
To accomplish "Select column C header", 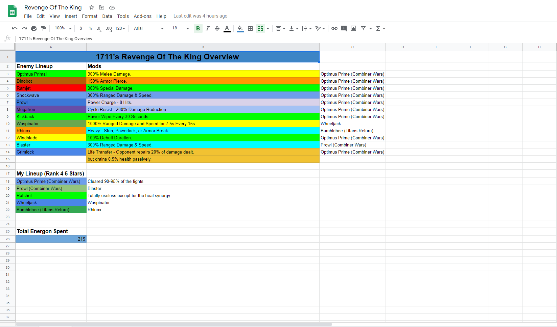I will 352,47.
